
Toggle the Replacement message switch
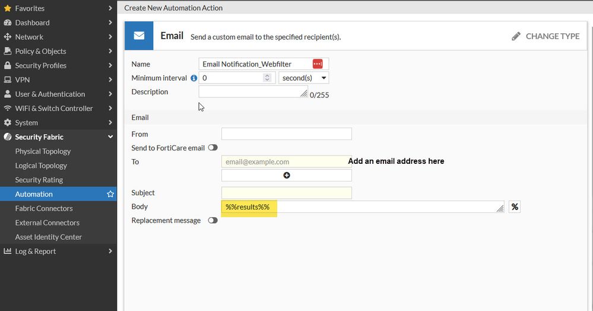(213, 221)
